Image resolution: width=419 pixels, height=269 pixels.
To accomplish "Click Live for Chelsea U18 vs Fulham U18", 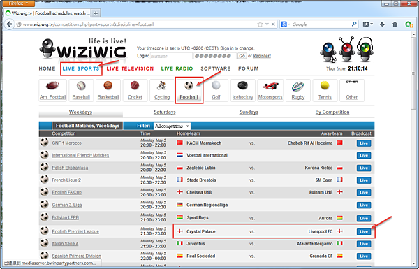I will coord(364,193).
